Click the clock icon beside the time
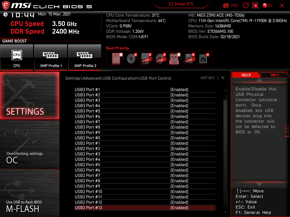Image resolution: width=290 pixels, height=217 pixels. tap(5, 15)
